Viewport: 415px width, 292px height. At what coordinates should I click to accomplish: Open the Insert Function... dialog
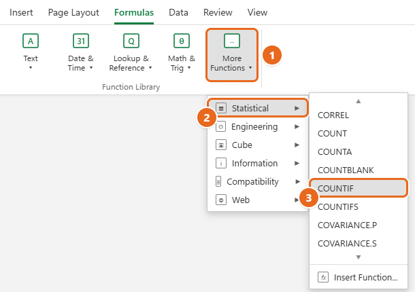[359, 277]
